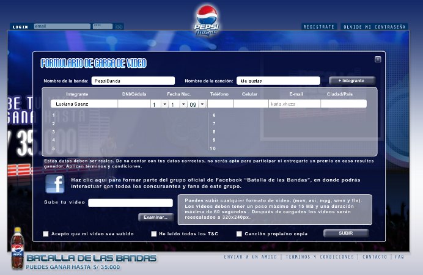Open 'ENVIAR A UN AMIGO' footer link
Image resolution: width=423 pixels, height=275 pixels.
251,257
